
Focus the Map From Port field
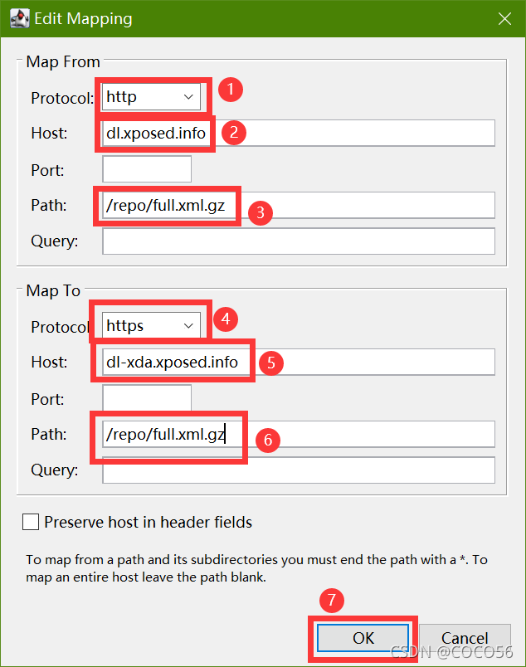tap(147, 169)
